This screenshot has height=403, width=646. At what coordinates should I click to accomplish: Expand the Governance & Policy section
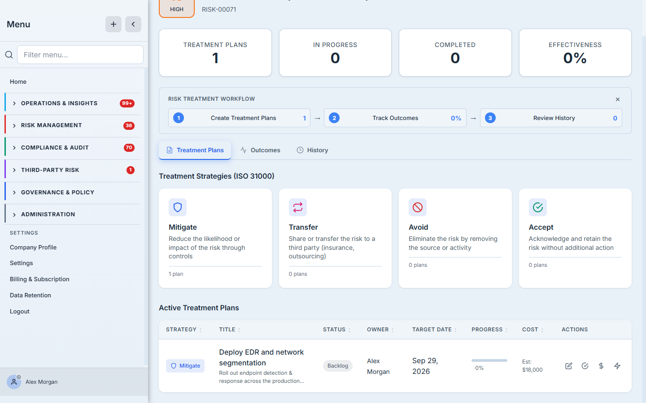pos(73,193)
